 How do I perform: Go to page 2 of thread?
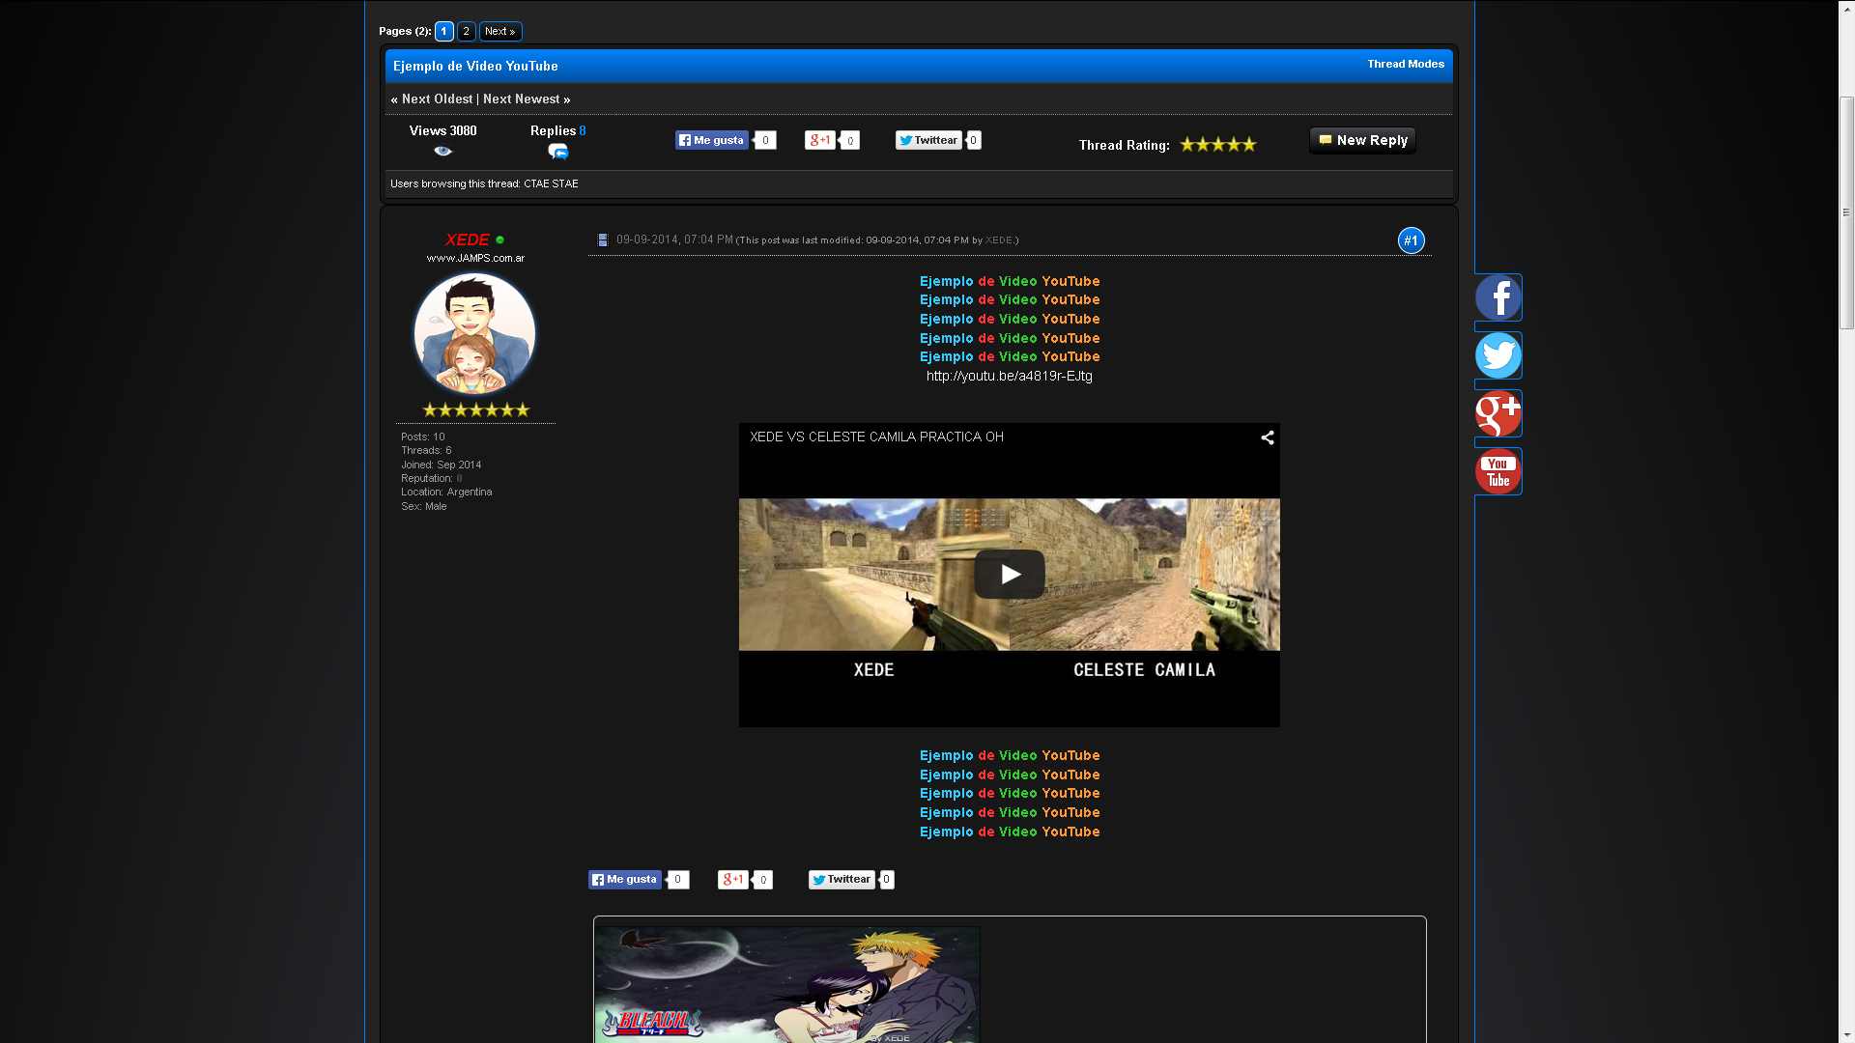point(466,32)
